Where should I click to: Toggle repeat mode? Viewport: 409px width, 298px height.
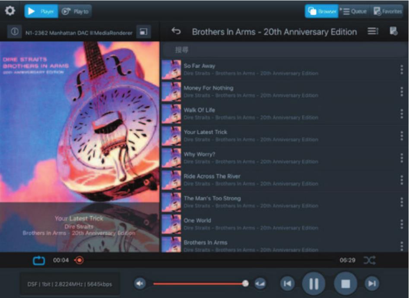39,260
